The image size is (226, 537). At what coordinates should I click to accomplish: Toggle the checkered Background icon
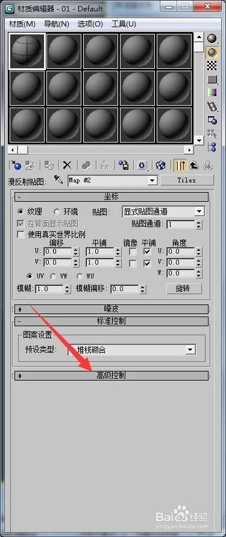(x=212, y=65)
